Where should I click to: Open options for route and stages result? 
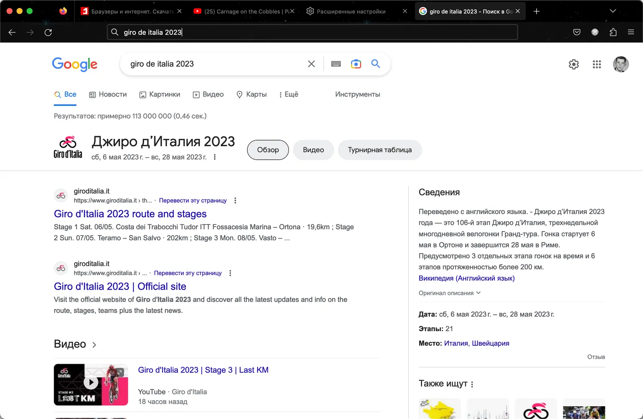(x=235, y=201)
